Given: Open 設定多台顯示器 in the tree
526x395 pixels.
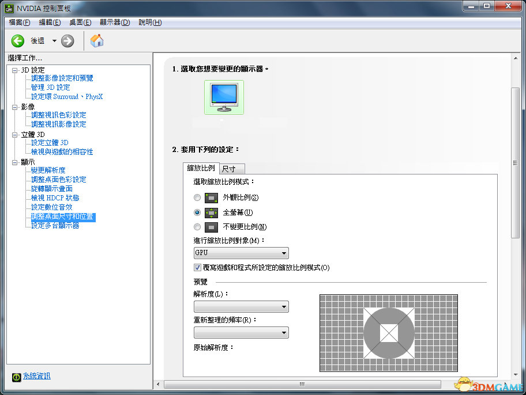Looking at the screenshot, I should pos(55,226).
